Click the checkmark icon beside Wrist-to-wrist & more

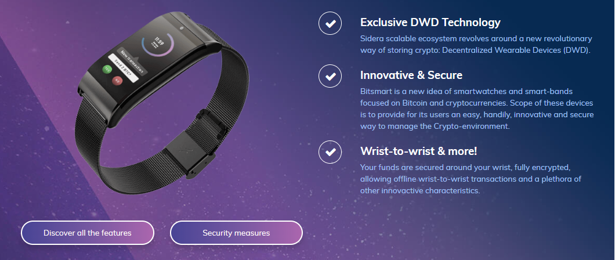pos(330,151)
